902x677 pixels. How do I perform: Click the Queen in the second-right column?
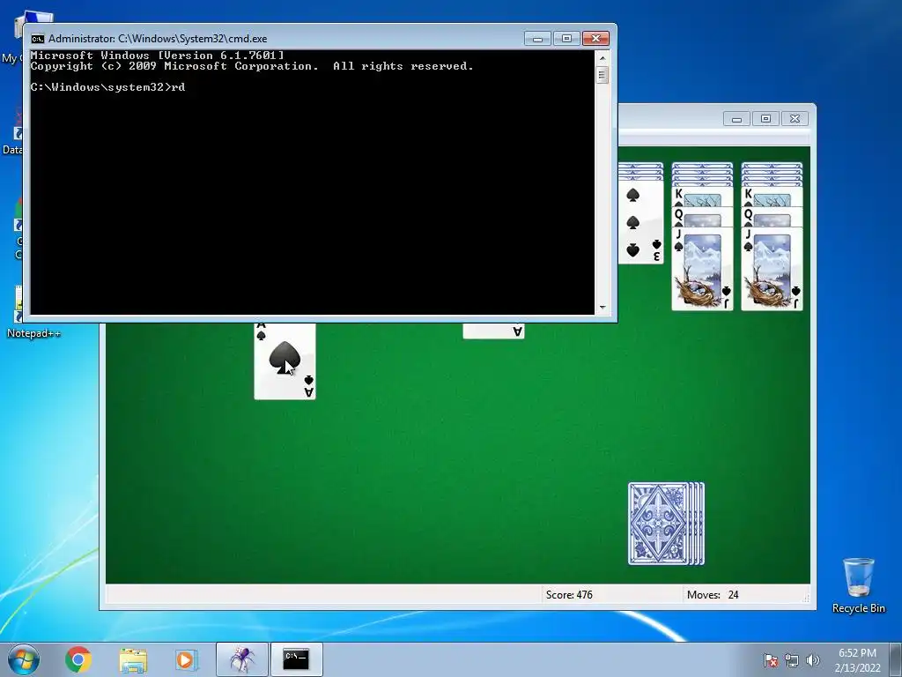click(x=702, y=217)
